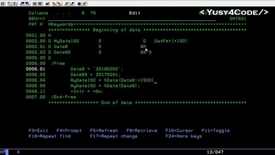This screenshot has height=155, width=275.
Task: Click the F16=Repeat find key label
Action: click(50, 136)
